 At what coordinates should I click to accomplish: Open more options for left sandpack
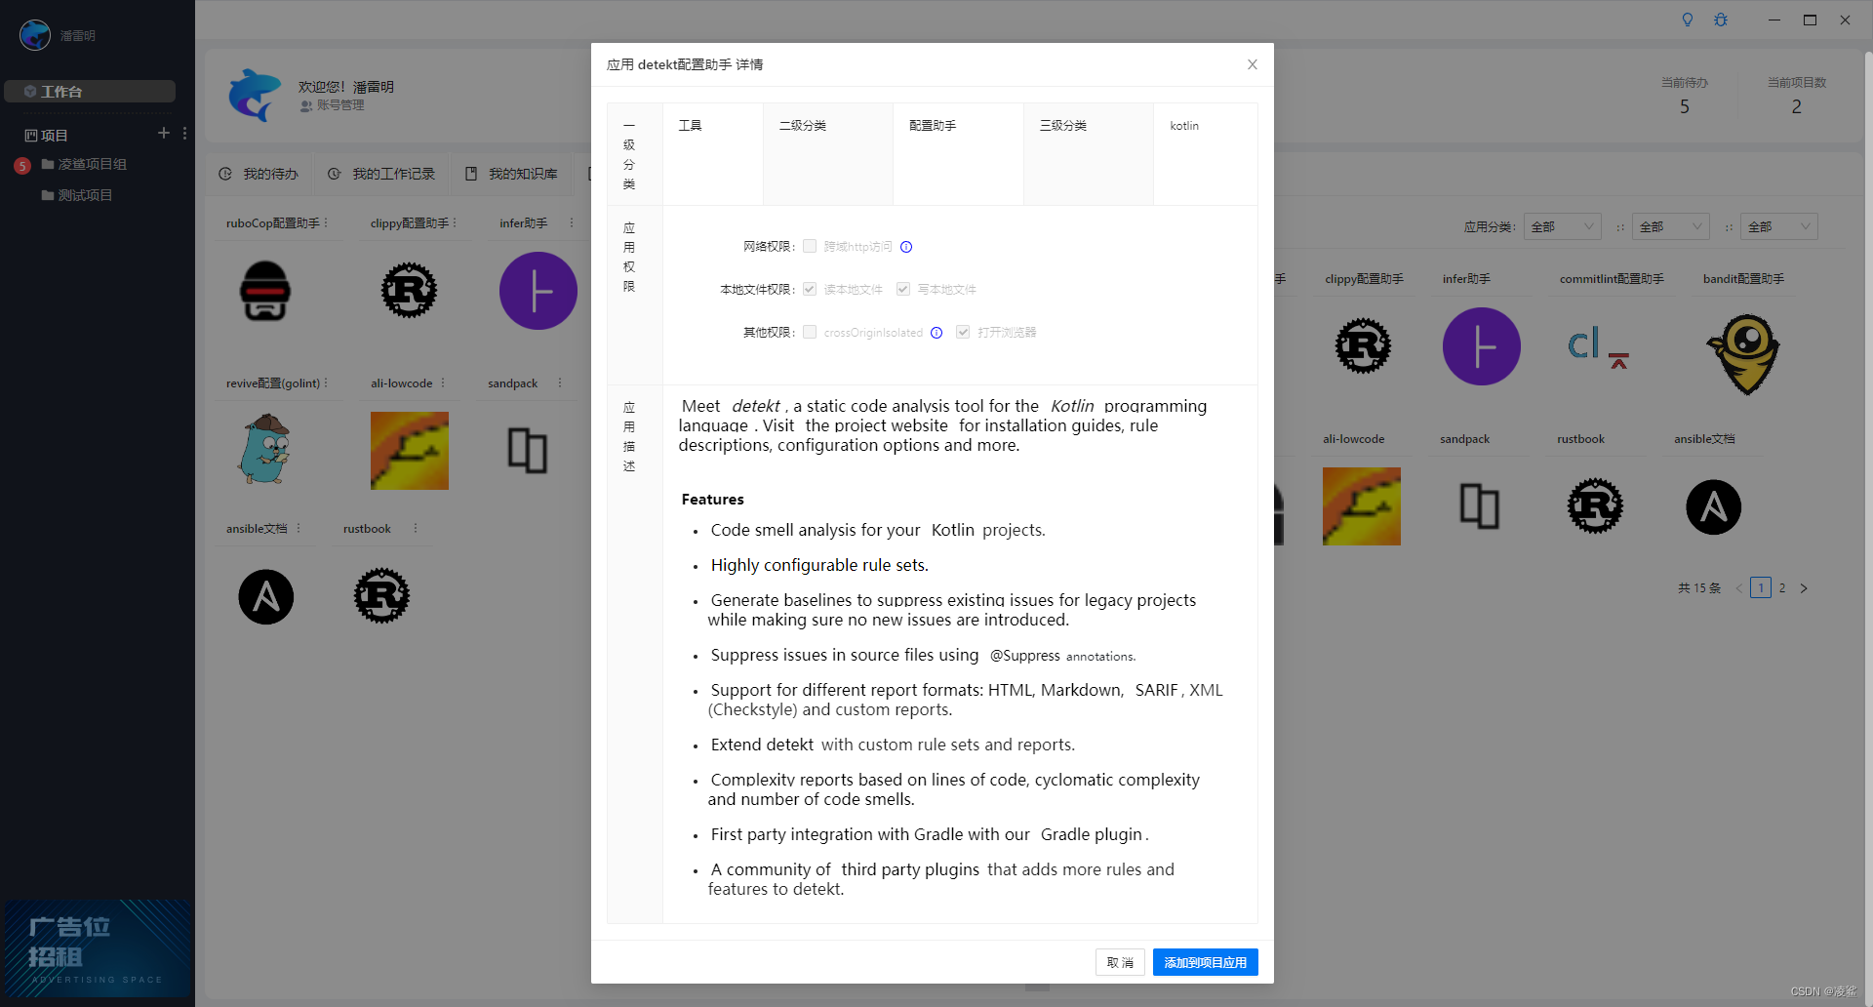(x=560, y=383)
